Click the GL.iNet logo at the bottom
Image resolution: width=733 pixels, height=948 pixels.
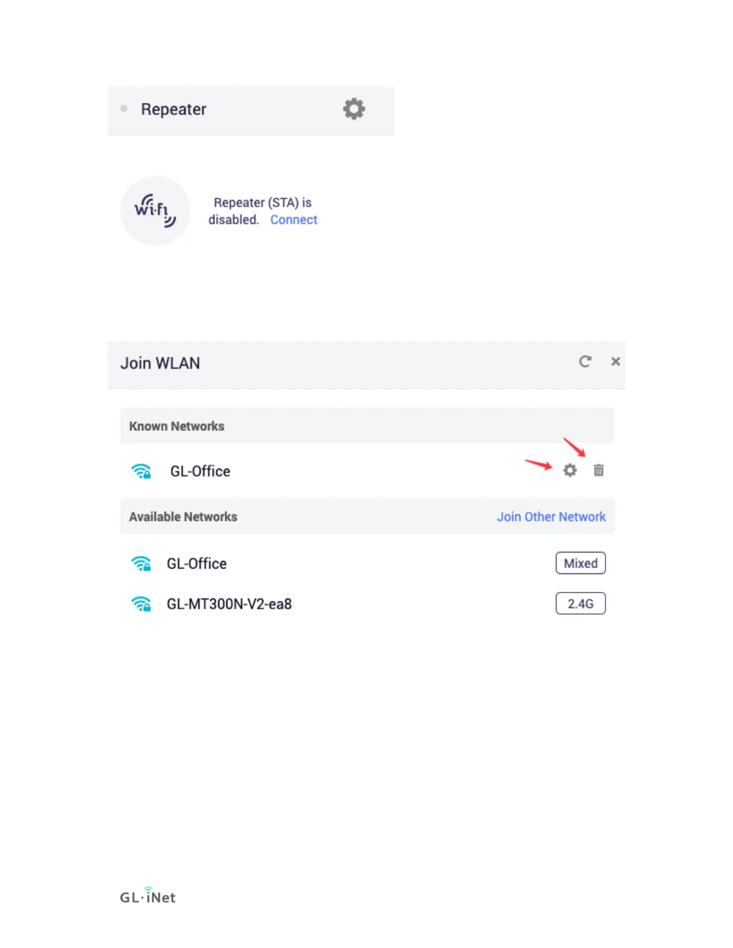pos(148,895)
